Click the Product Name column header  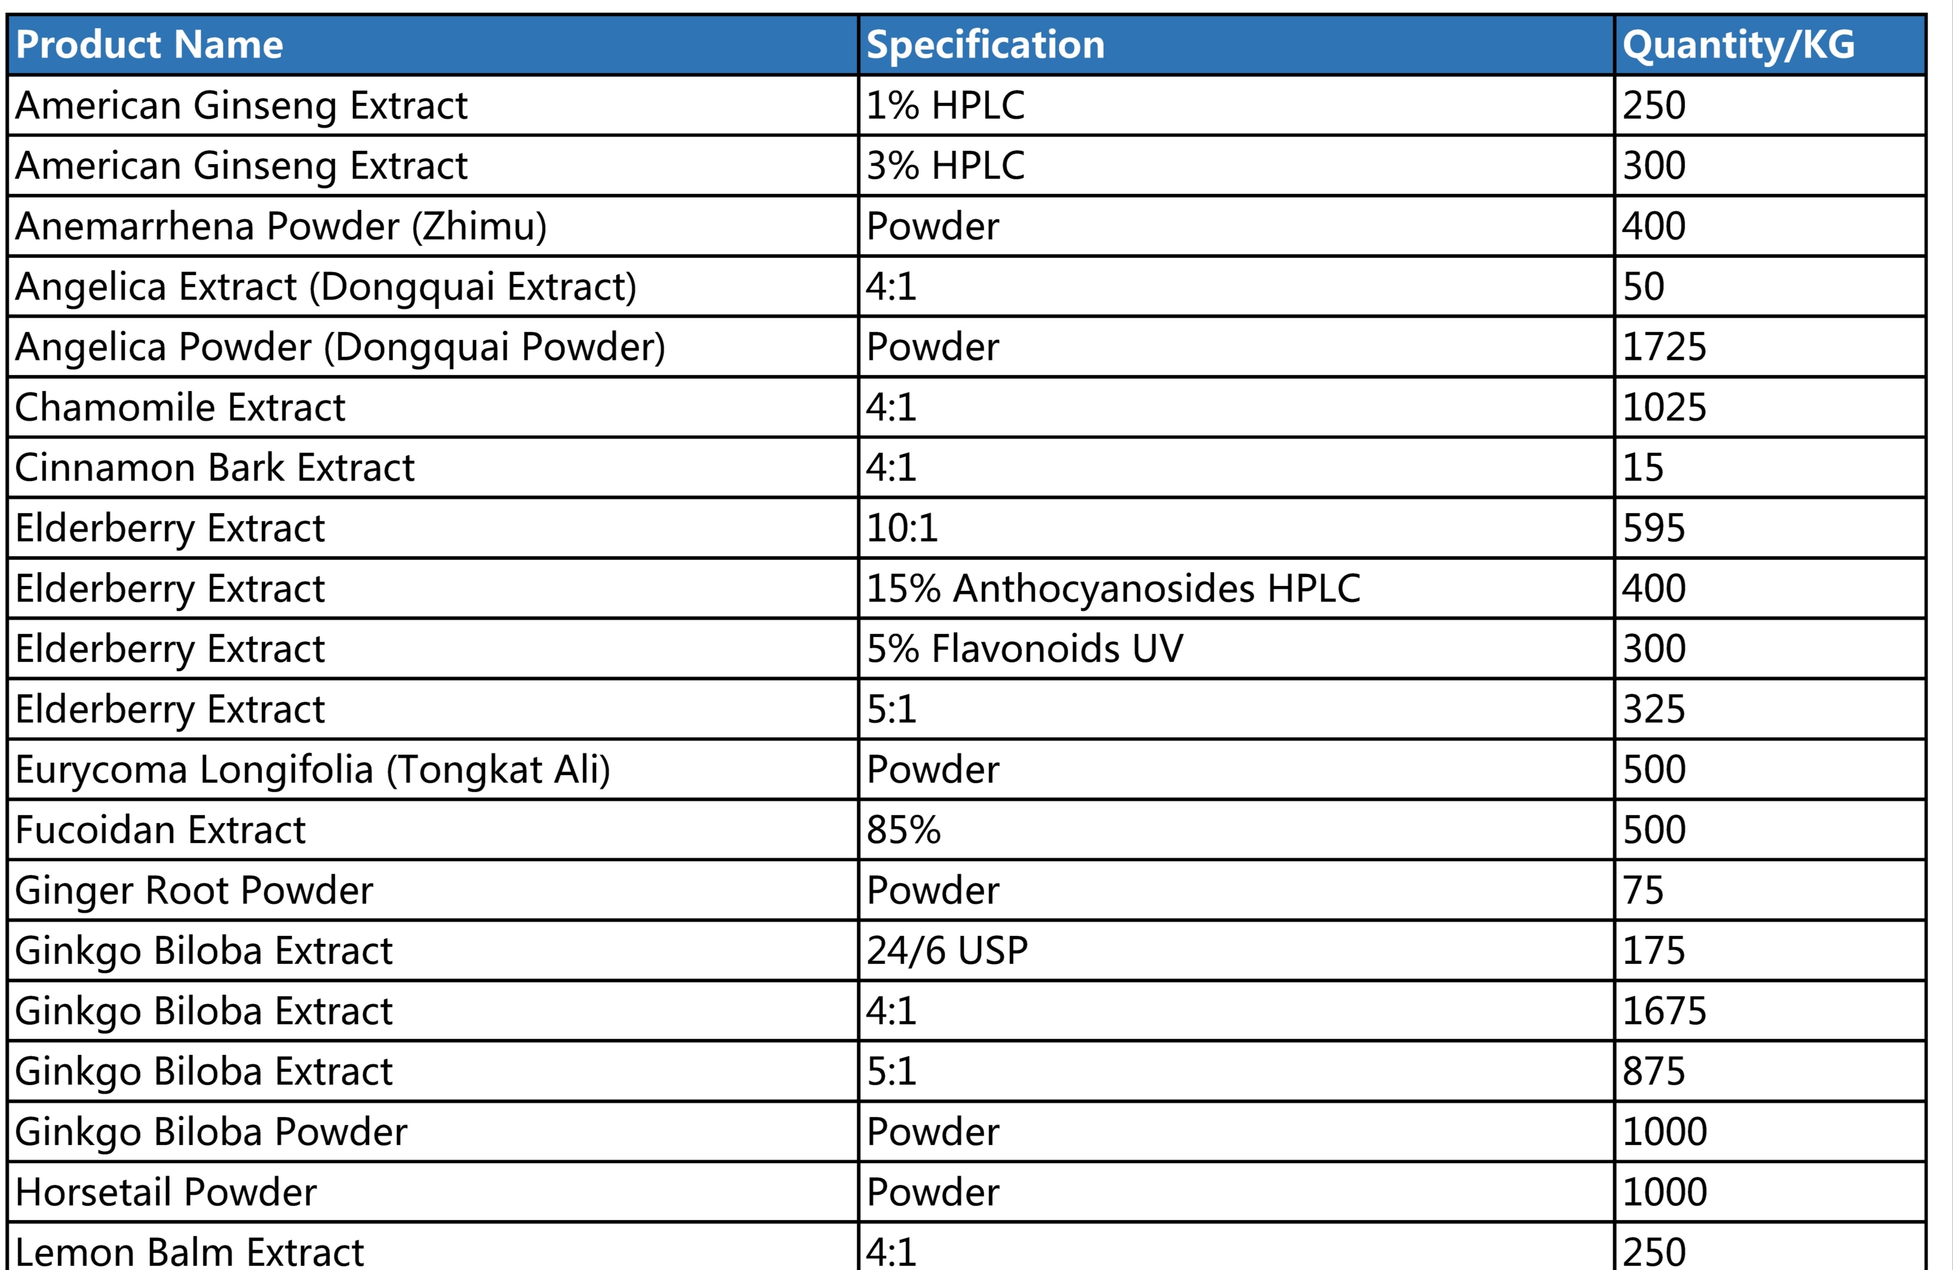click(433, 44)
